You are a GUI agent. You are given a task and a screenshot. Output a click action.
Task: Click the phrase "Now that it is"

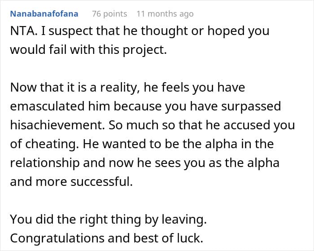pos(42,87)
